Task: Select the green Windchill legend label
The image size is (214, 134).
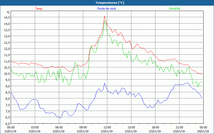Action: [174, 9]
